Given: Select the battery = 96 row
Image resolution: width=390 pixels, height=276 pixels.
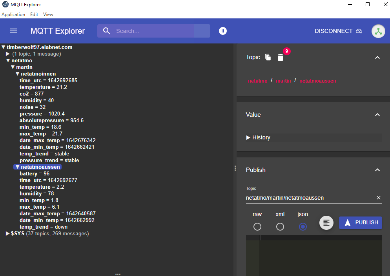Looking at the screenshot, I should (35, 174).
